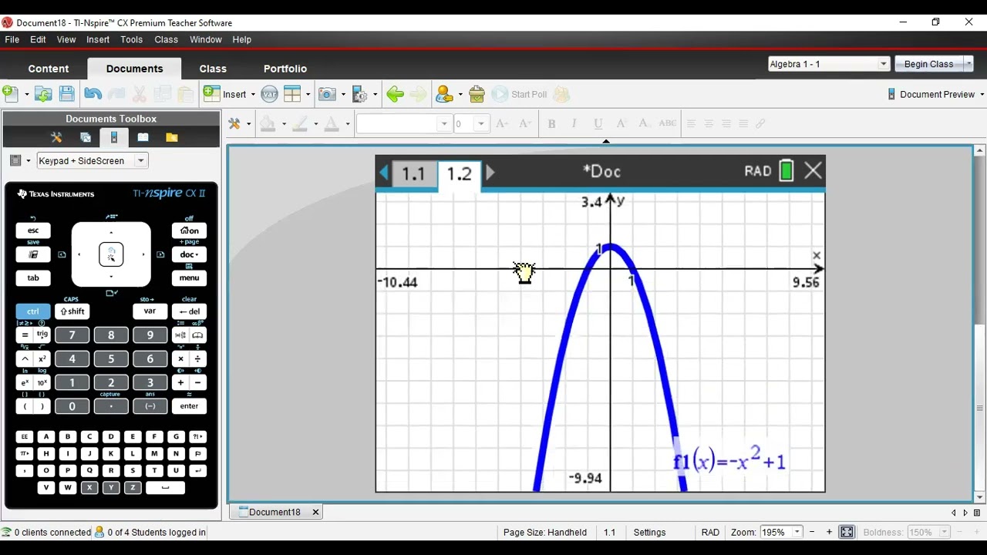Click the fit-to-window zoom icon
Viewport: 987px width, 555px height.
(x=847, y=532)
